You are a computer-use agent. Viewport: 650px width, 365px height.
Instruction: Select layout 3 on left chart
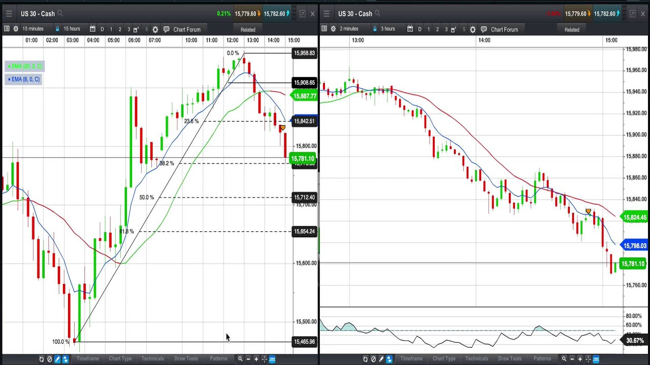[128, 29]
